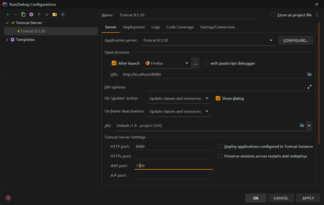Switch to the Deployment tab
Image resolution: width=324 pixels, height=205 pixels.
[134, 27]
